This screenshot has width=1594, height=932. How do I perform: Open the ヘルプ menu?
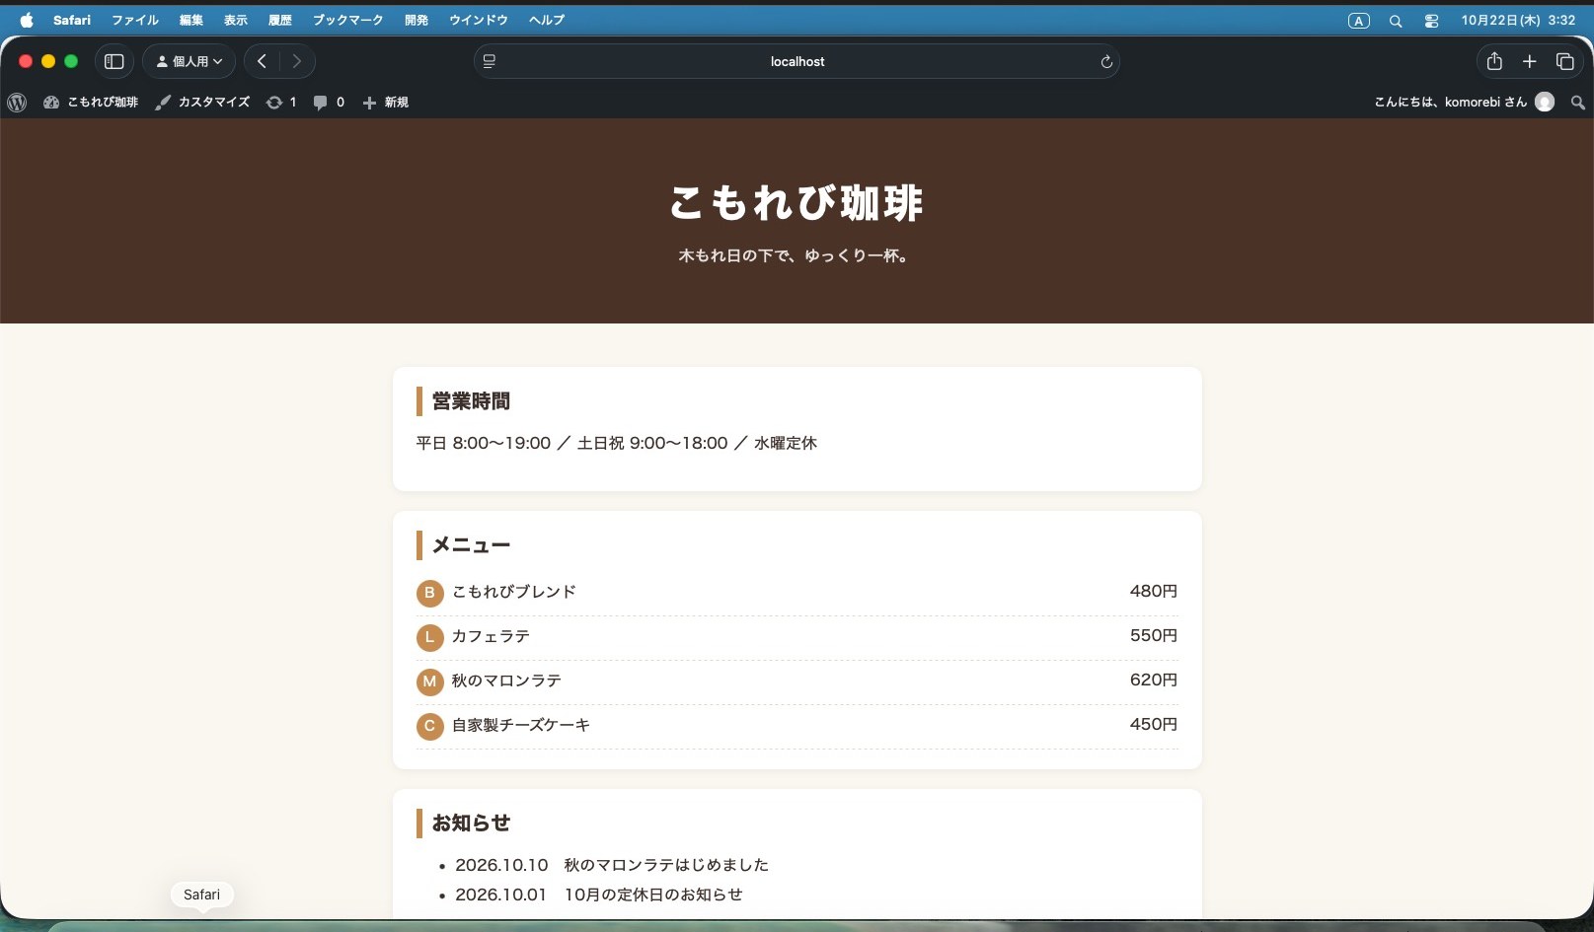(546, 20)
